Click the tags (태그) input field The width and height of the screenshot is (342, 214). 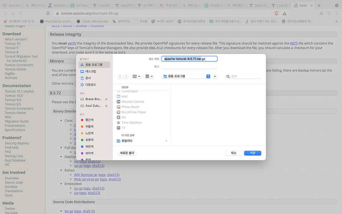coord(189,66)
